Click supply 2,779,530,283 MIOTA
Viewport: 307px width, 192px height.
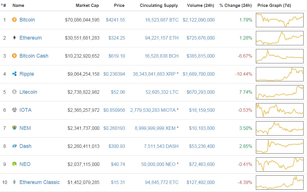153,110
